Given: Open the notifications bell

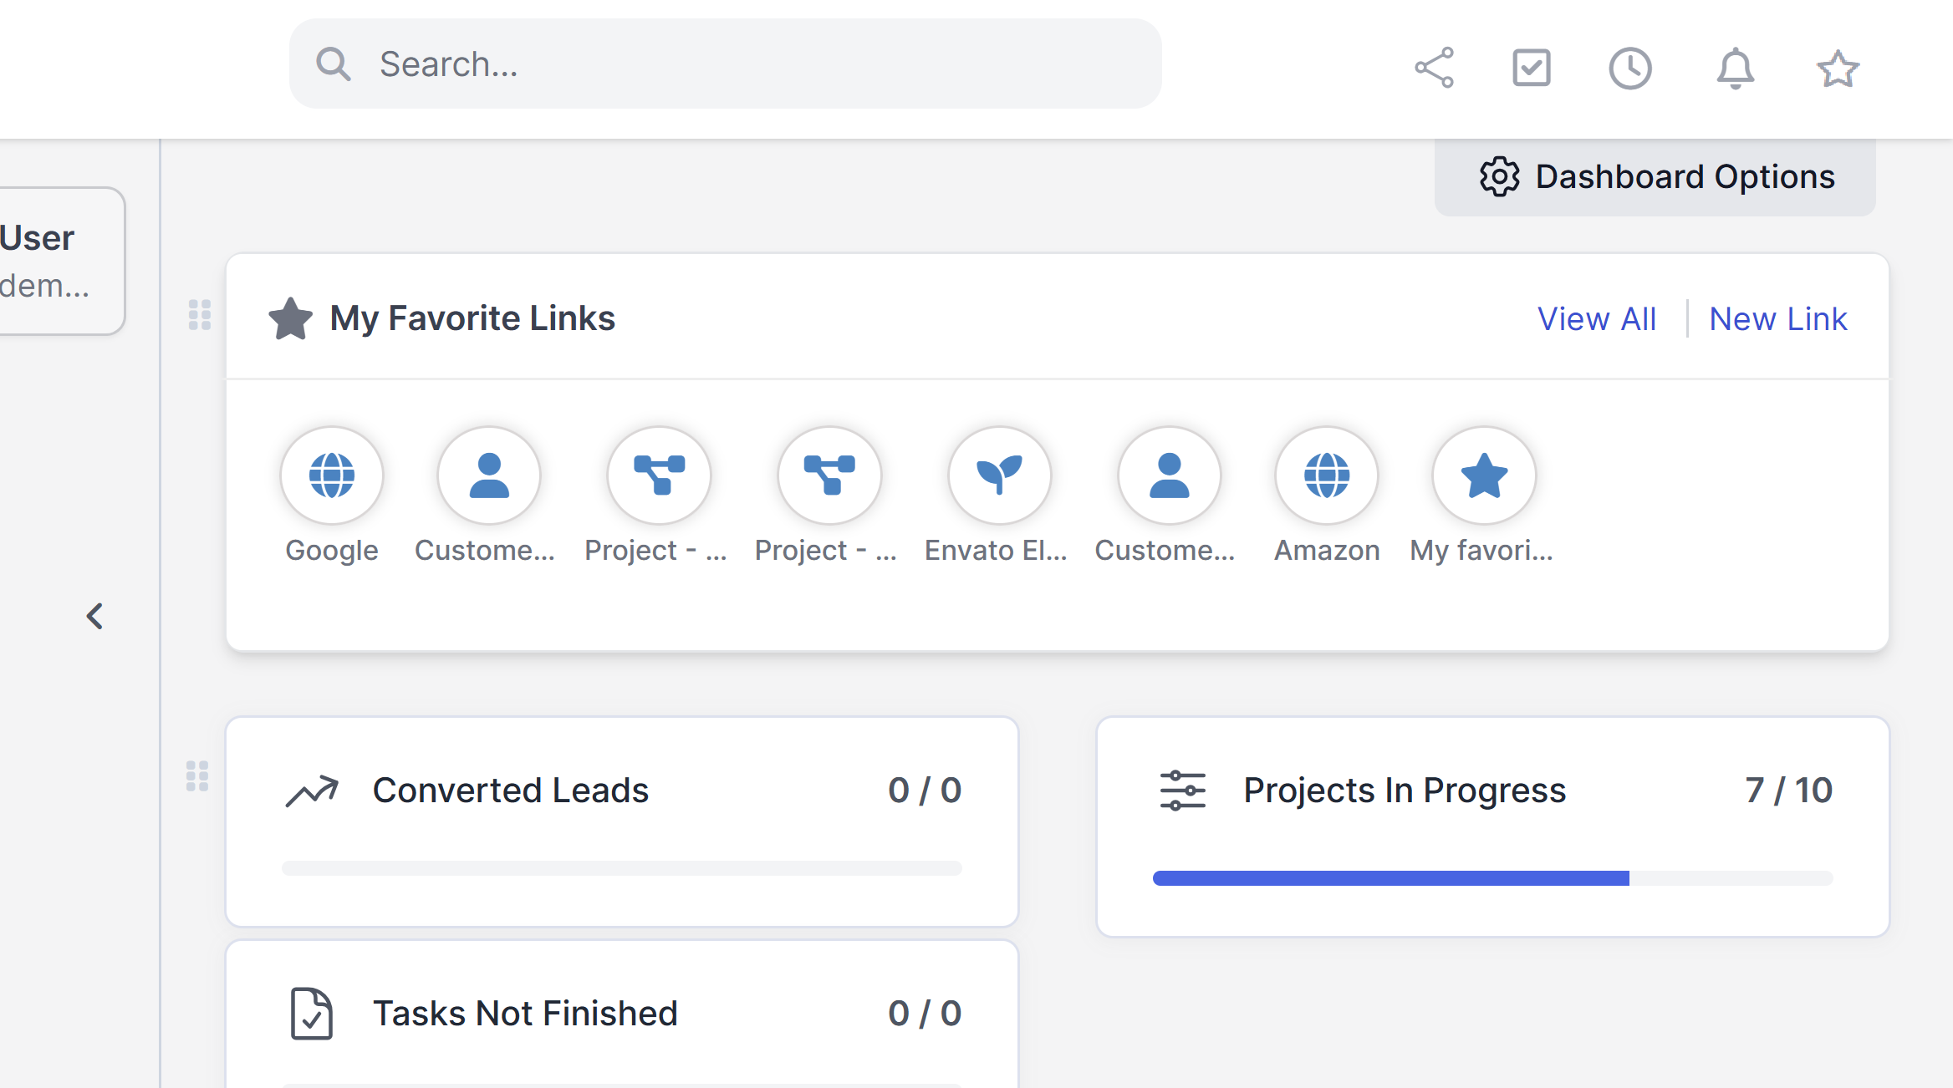Looking at the screenshot, I should 1736,68.
